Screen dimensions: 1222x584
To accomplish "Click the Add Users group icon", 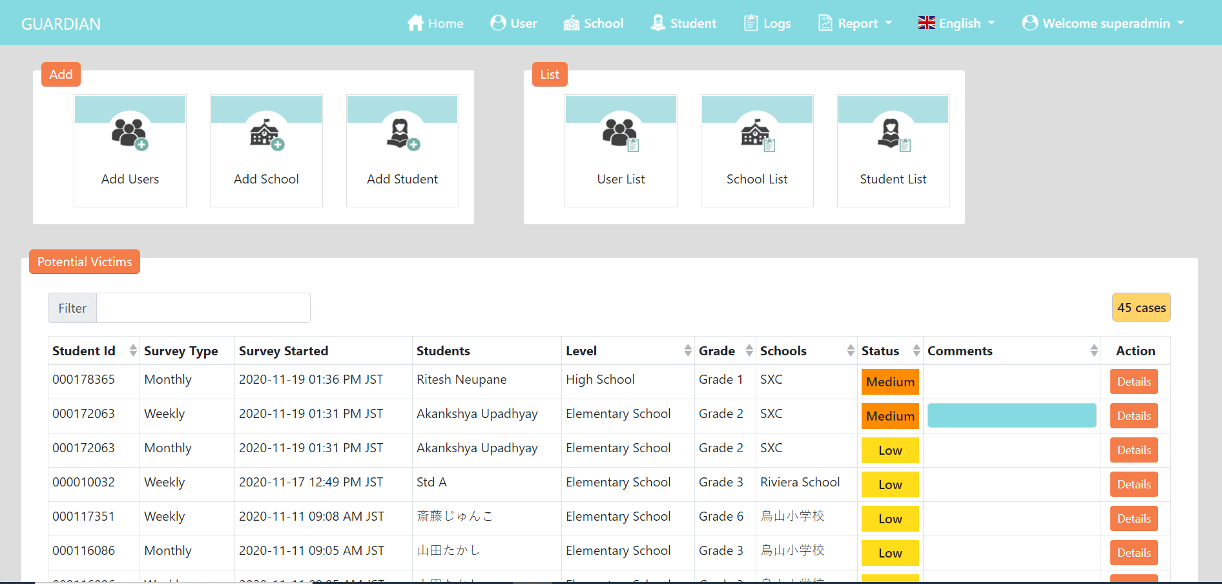I will [130, 134].
